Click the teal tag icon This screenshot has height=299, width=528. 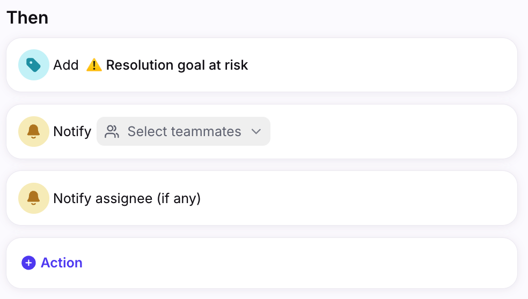click(x=34, y=65)
